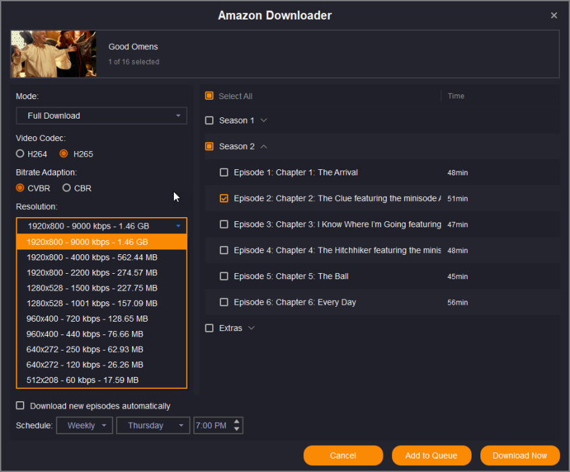Toggle the Select All checkbox

click(x=209, y=96)
